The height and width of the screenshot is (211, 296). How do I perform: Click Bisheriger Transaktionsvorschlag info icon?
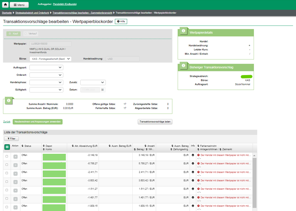coord(183,65)
